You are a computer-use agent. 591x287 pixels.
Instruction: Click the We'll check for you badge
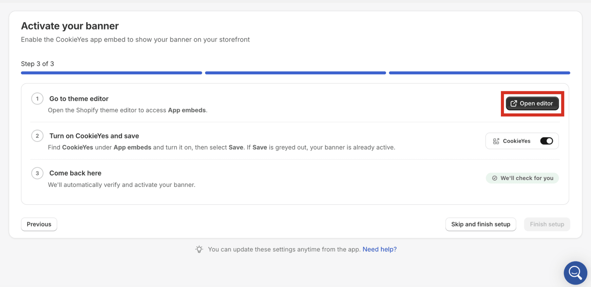522,178
